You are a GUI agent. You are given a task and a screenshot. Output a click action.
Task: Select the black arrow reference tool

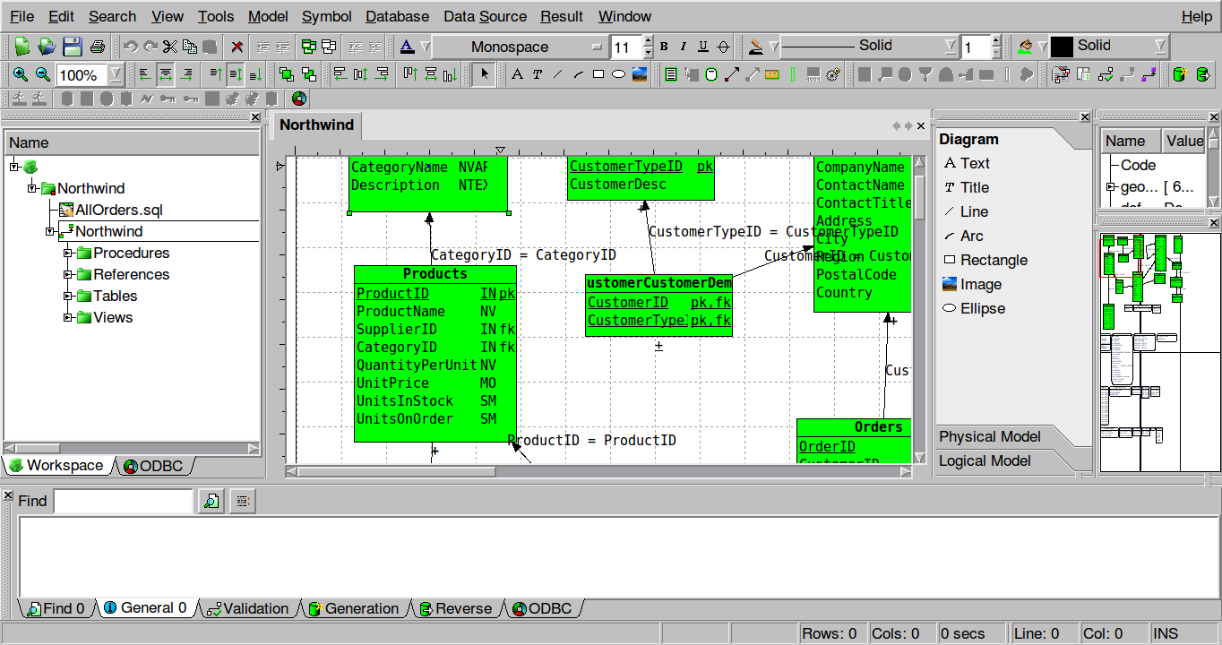click(x=732, y=74)
